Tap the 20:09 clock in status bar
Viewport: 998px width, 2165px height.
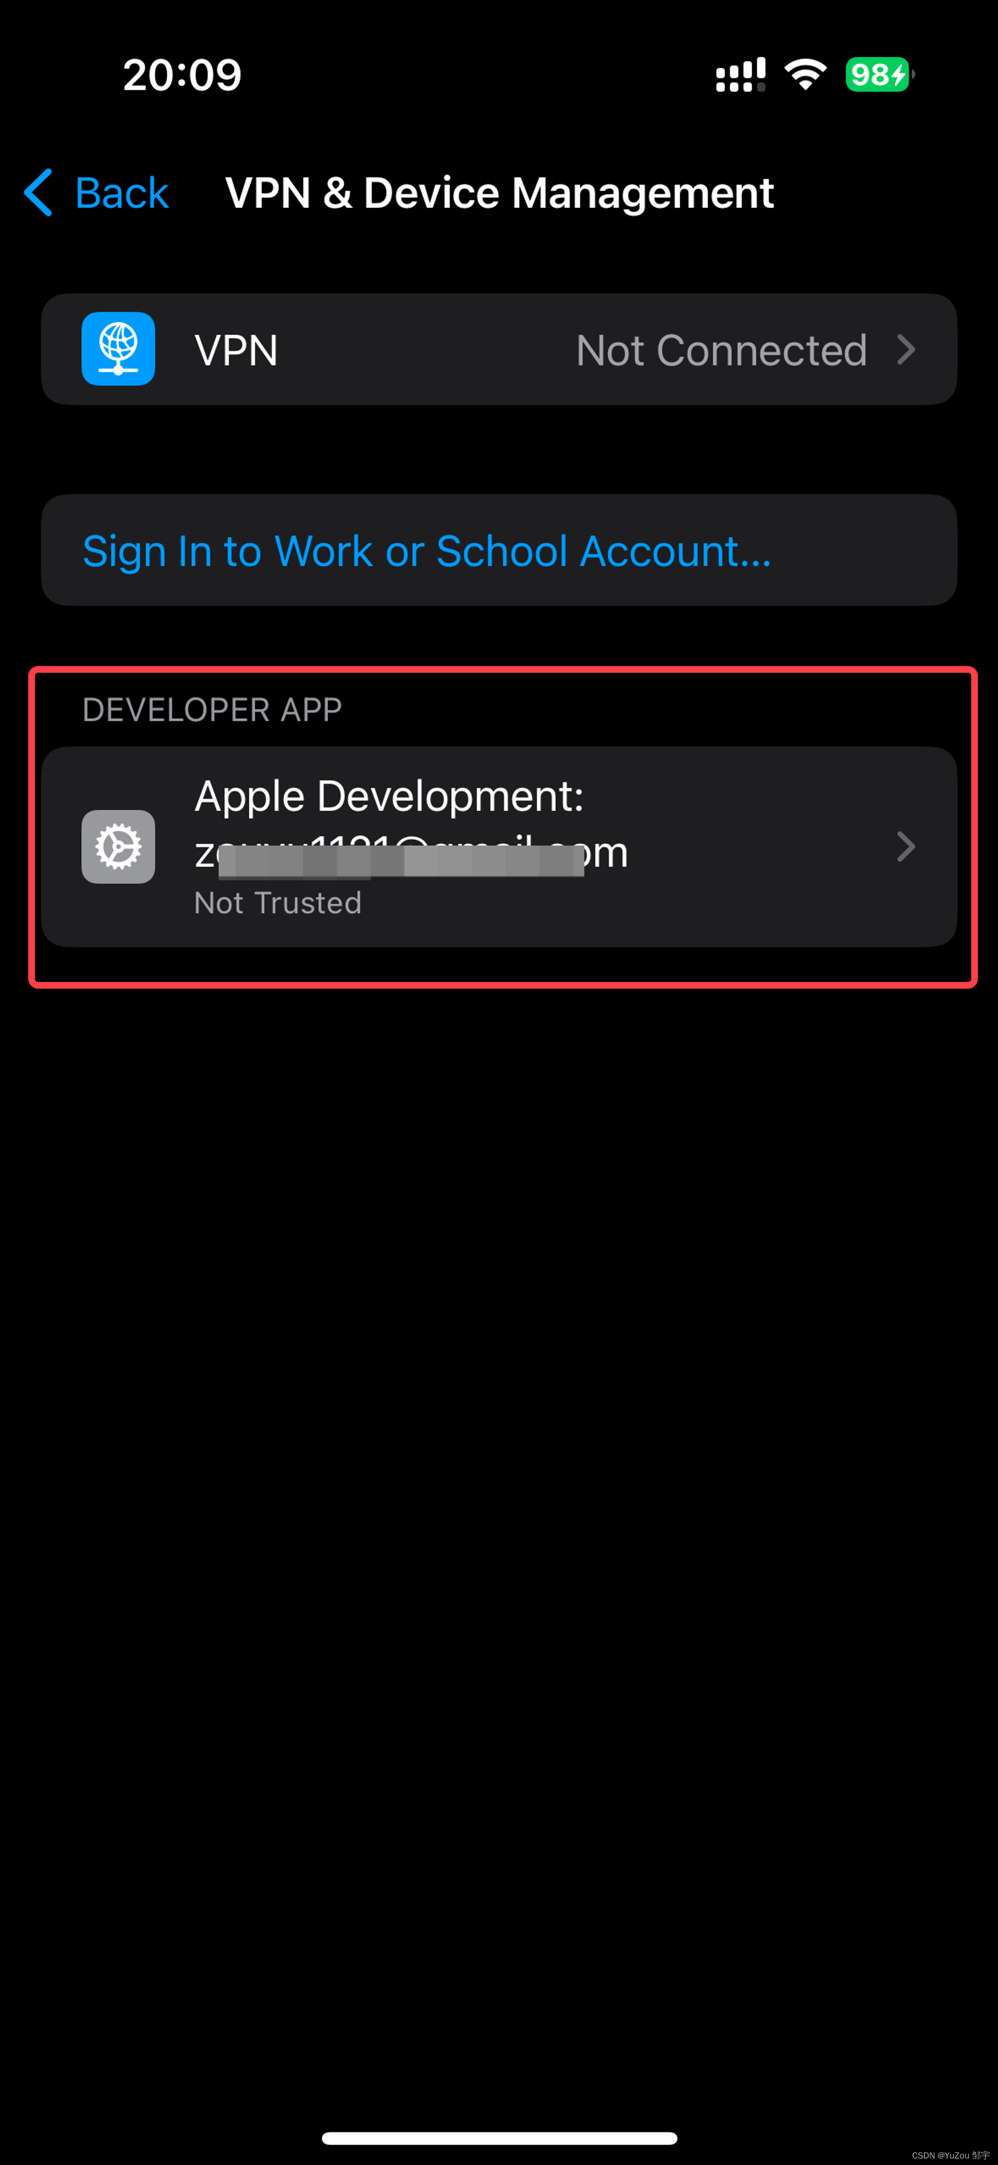click(x=182, y=75)
